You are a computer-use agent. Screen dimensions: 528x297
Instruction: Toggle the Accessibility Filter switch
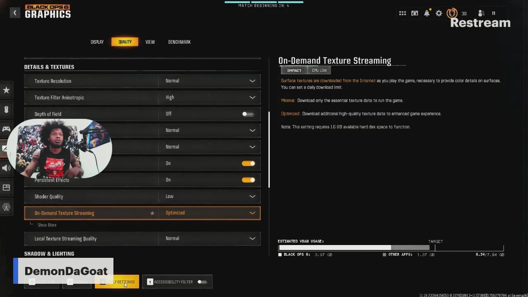(202, 282)
